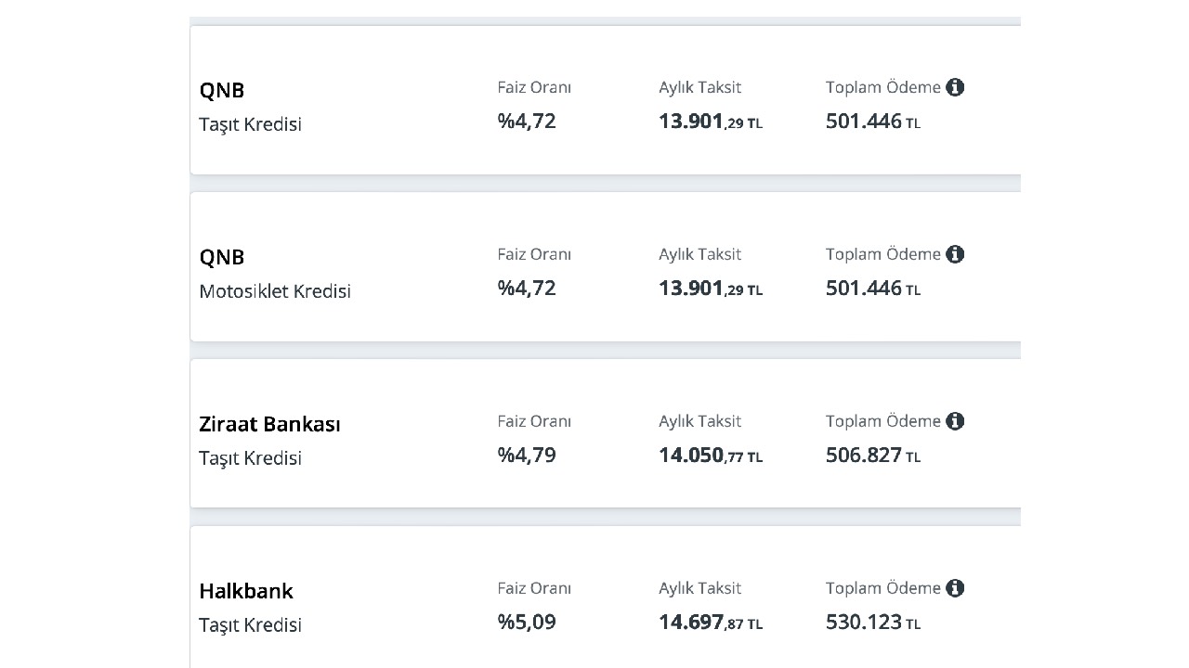This screenshot has height=668, width=1189.
Task: Click QNB name in Motosiklet Kredisi card
Action: (222, 257)
